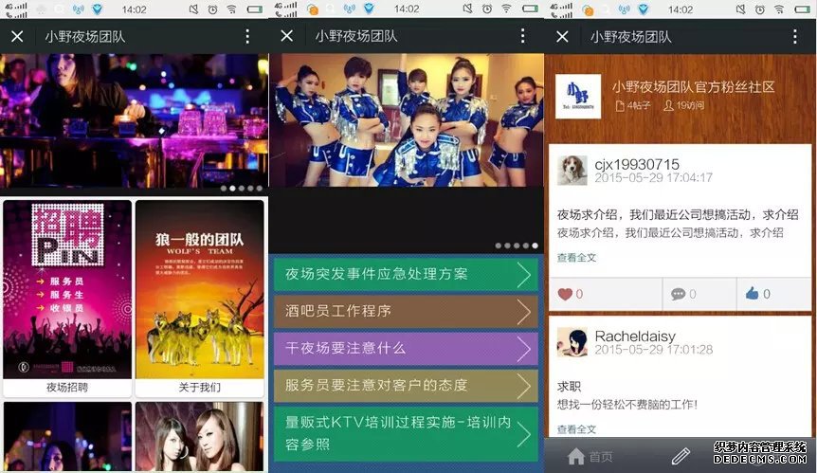Open the three-dot menu on the left phone
817x473 pixels.
pos(247,36)
